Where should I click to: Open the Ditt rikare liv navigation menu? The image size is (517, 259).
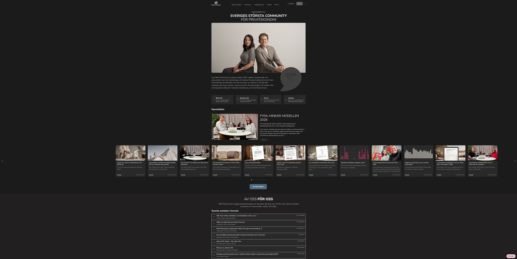click(248, 5)
